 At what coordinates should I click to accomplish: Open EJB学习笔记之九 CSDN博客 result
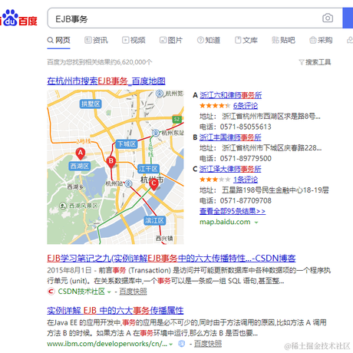(171, 259)
